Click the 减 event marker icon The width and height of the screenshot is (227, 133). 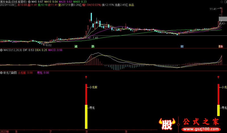(76, 46)
